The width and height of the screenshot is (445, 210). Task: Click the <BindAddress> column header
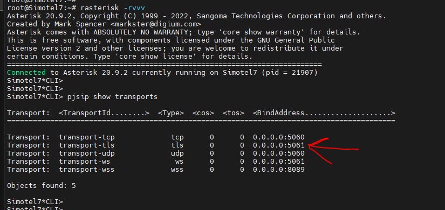pyautogui.click(x=324, y=113)
